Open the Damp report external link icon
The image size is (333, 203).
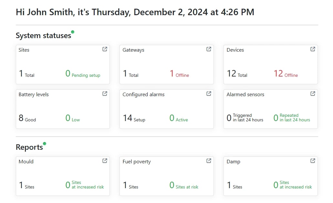[312, 160]
